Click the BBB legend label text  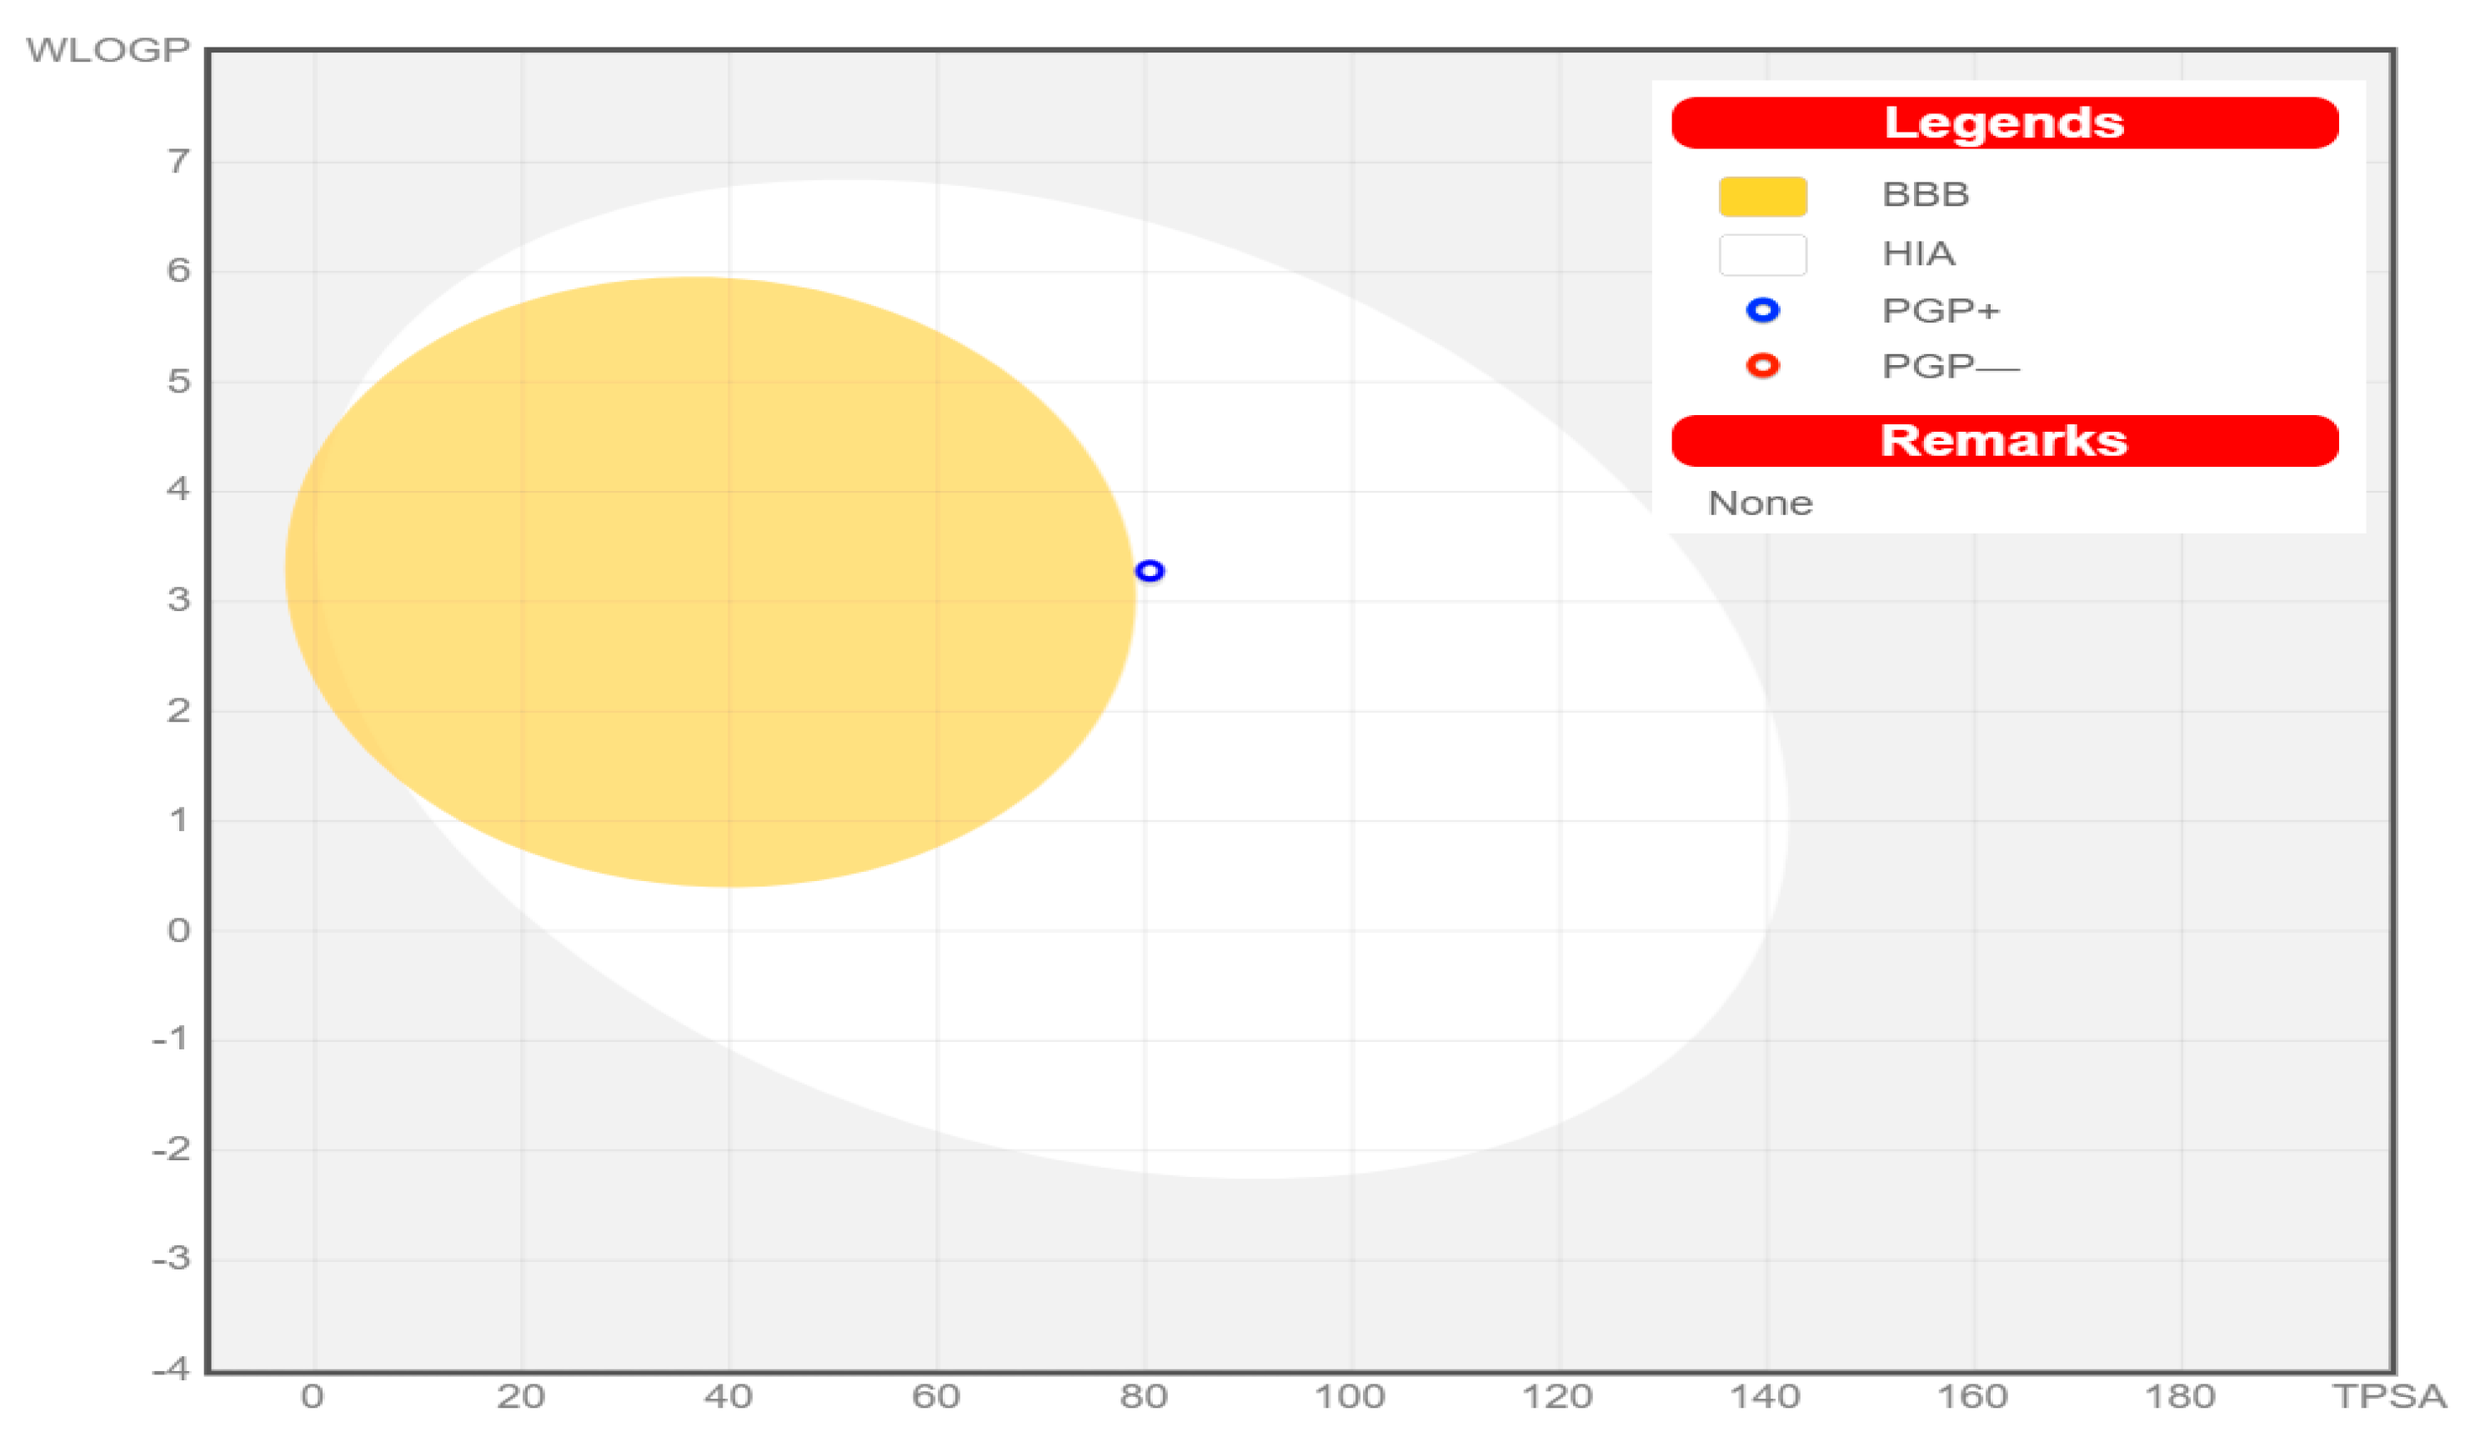1925,195
